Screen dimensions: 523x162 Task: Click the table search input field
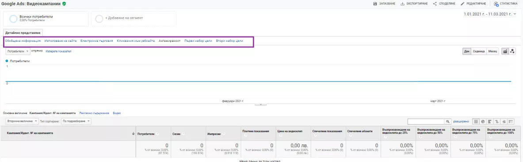[x=426, y=121]
